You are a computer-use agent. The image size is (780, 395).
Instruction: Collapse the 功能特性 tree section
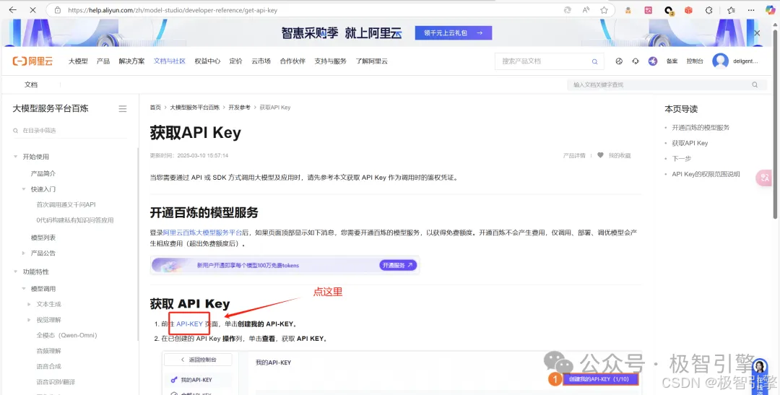coord(15,272)
